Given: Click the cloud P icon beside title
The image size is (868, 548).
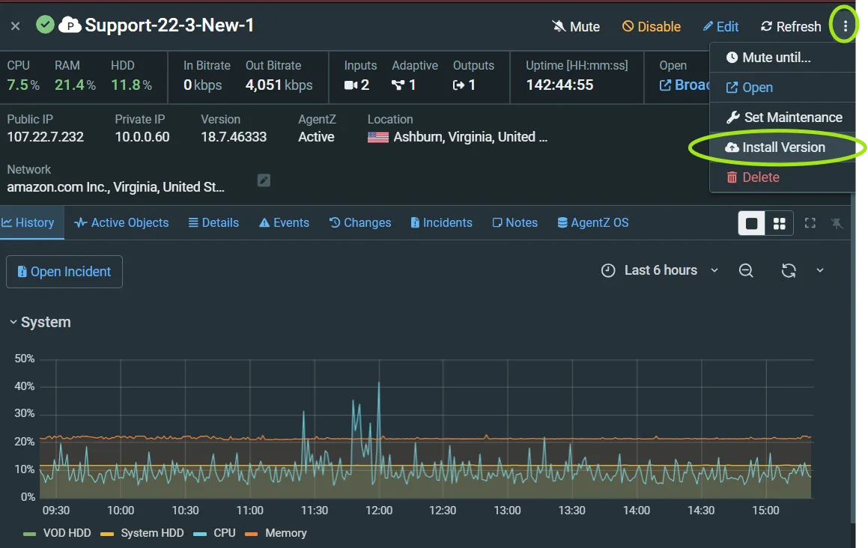Looking at the screenshot, I should 70,25.
